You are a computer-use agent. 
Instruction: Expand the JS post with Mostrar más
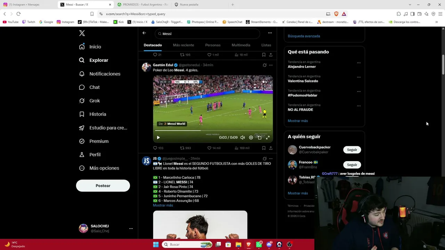[x=163, y=206]
